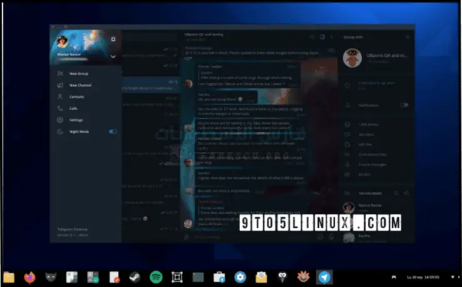Open Calls from side menu
Image resolution: width=462 pixels, height=287 pixels.
[x=73, y=108]
